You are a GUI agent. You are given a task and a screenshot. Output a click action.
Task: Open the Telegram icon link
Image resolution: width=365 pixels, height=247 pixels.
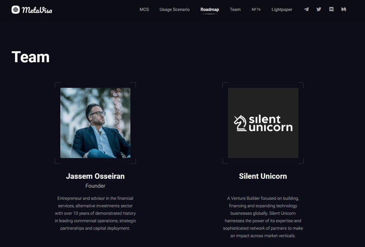307,9
